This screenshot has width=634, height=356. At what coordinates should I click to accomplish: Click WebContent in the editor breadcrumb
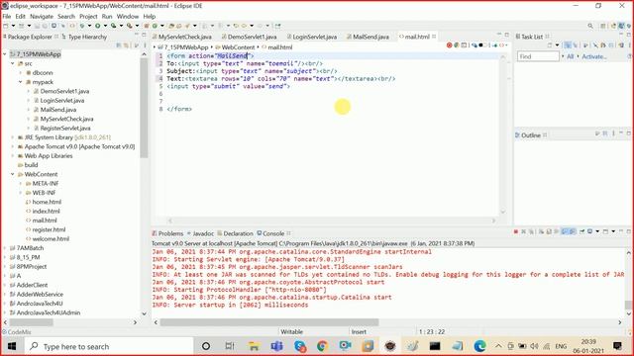[x=238, y=47]
